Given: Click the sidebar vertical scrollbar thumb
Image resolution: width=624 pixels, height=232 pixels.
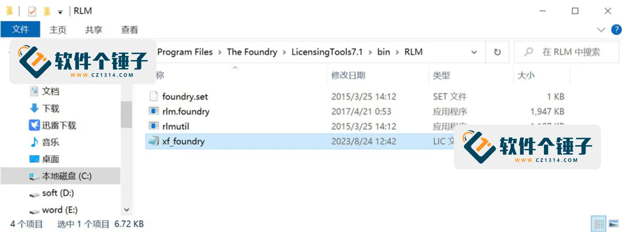Looking at the screenshot, I should point(126,114).
